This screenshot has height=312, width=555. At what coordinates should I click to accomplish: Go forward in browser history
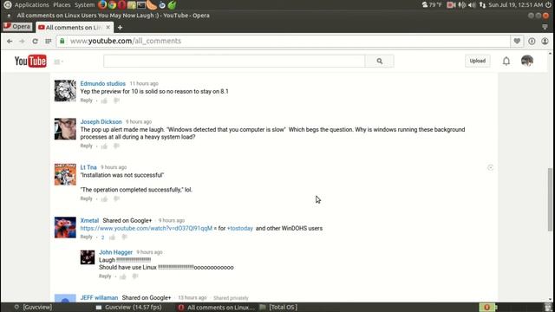tap(22, 41)
